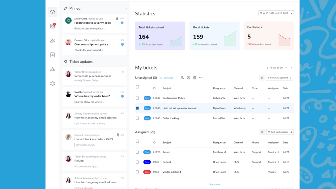Image resolution: width=336 pixels, height=189 pixels.
Task: Open the settings gear icon in sidebar
Action: [52, 83]
